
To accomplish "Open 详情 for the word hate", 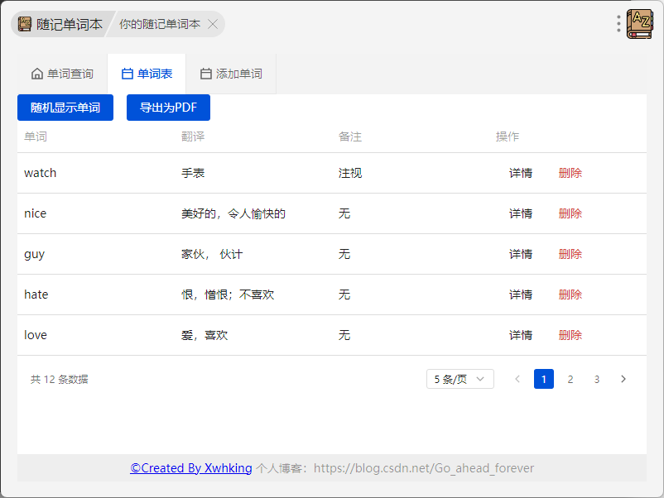I will pyautogui.click(x=521, y=294).
